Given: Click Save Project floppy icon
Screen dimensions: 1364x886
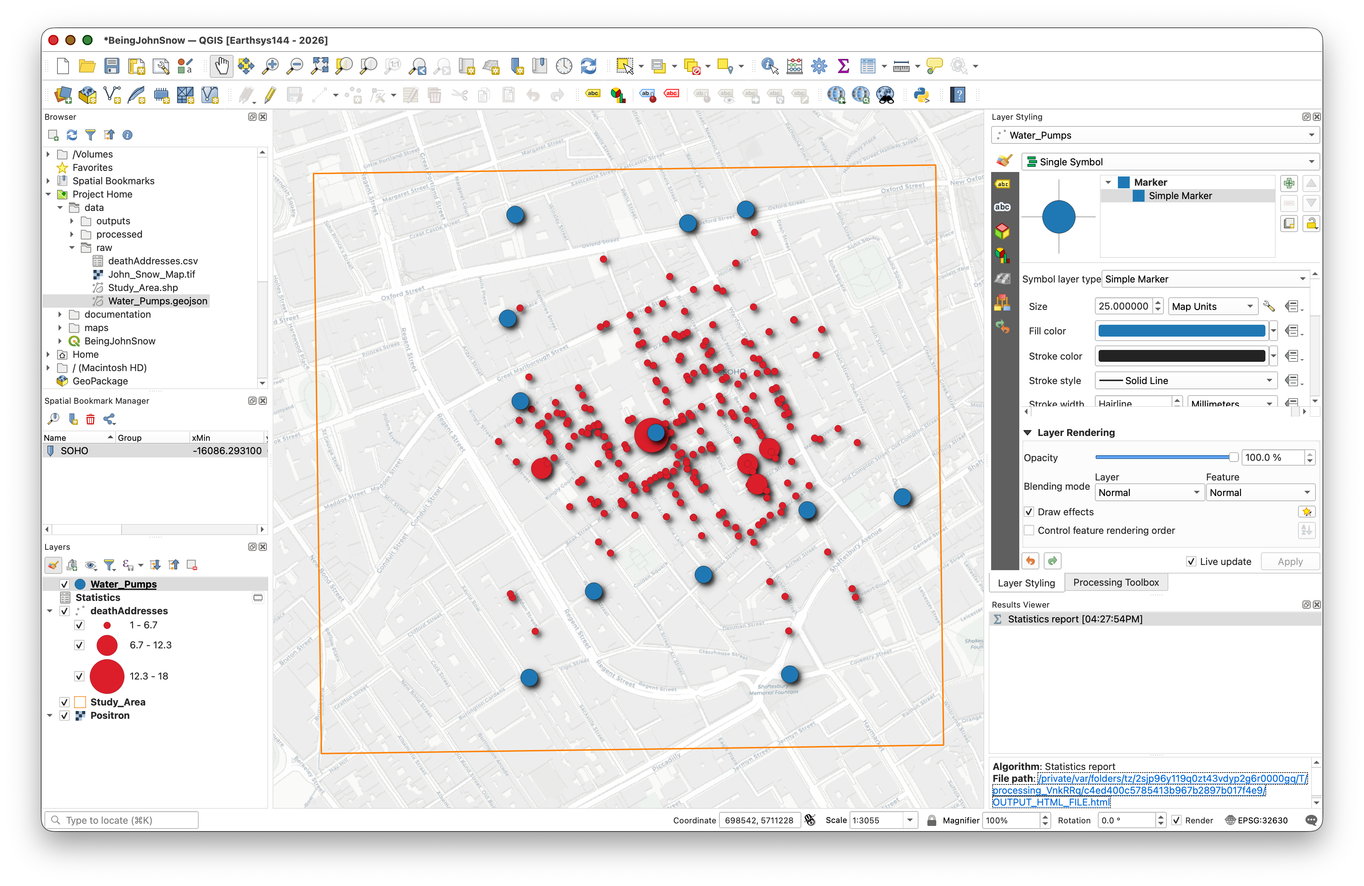Looking at the screenshot, I should click(x=112, y=66).
